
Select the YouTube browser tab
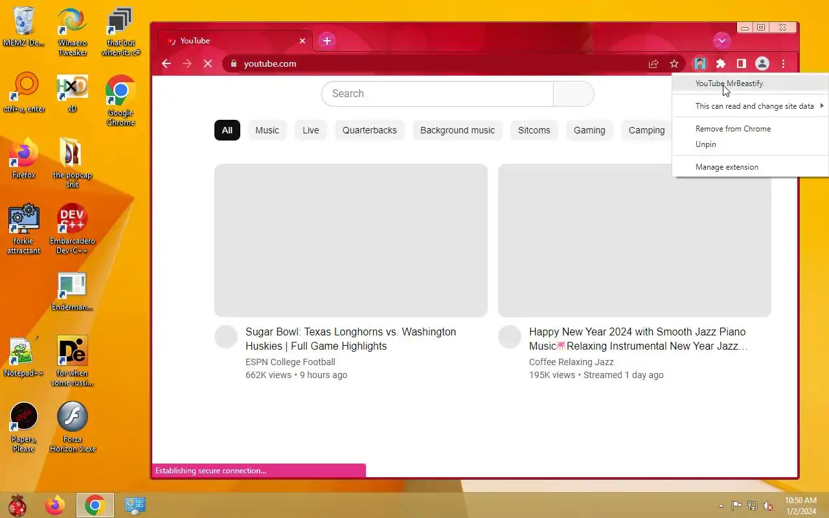236,41
